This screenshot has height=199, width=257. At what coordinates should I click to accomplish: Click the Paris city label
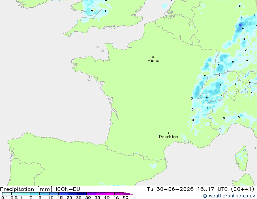coord(153,61)
